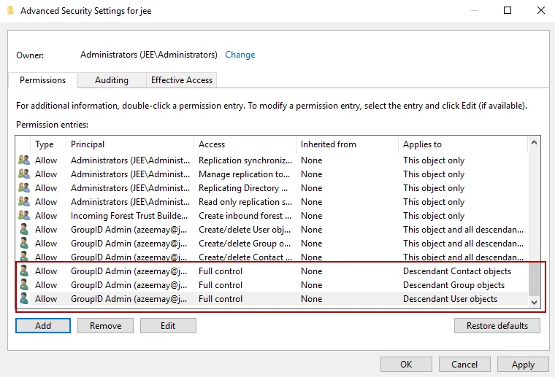Select the Replication synchronization access entry
Screen dimensions: 555x377
[x=272, y=160]
